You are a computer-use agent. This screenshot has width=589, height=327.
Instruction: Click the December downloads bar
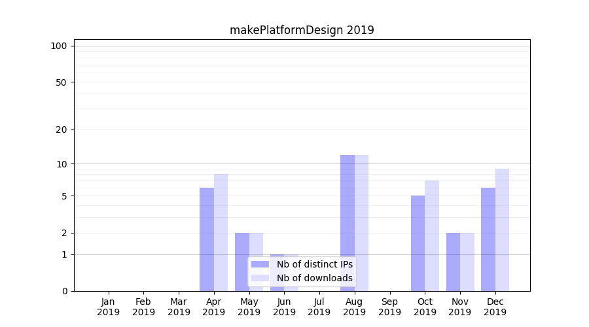[x=502, y=229]
